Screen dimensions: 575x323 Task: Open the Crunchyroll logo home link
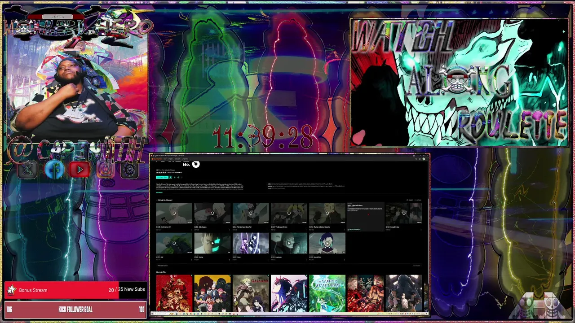tap(157, 159)
